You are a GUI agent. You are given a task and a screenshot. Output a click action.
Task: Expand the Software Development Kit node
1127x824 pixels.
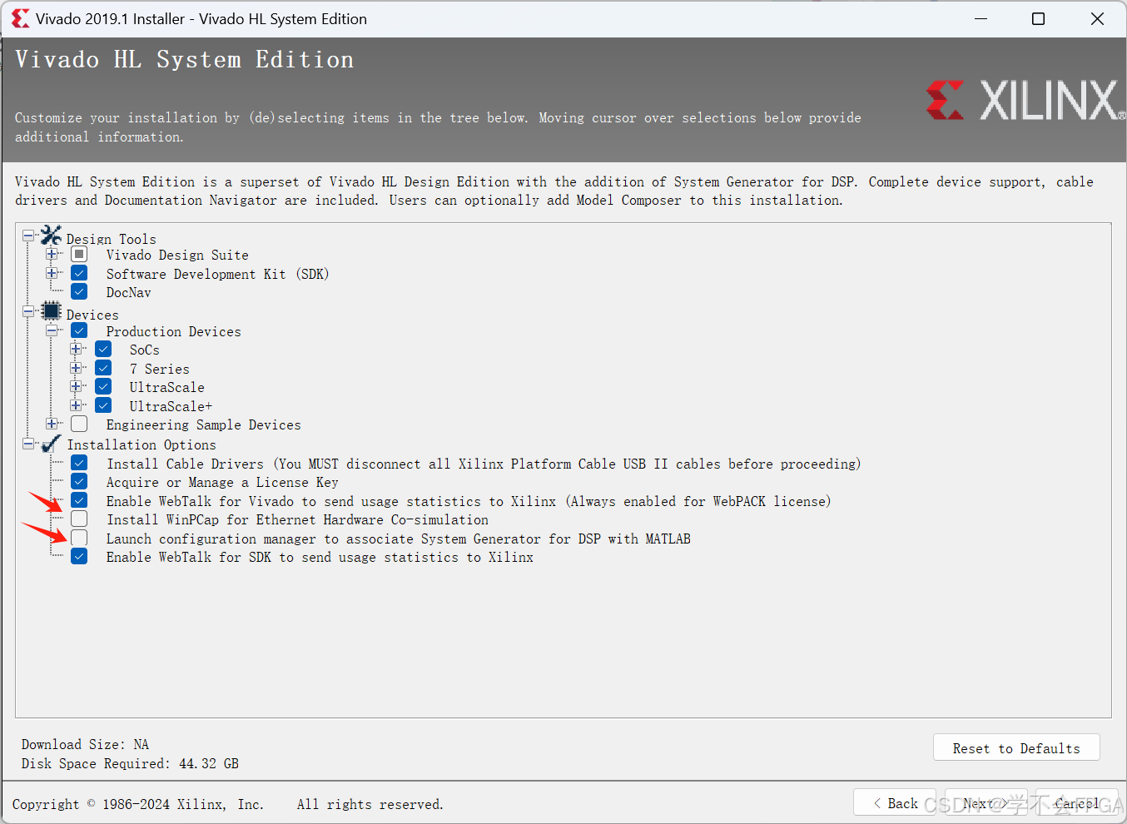(x=52, y=273)
